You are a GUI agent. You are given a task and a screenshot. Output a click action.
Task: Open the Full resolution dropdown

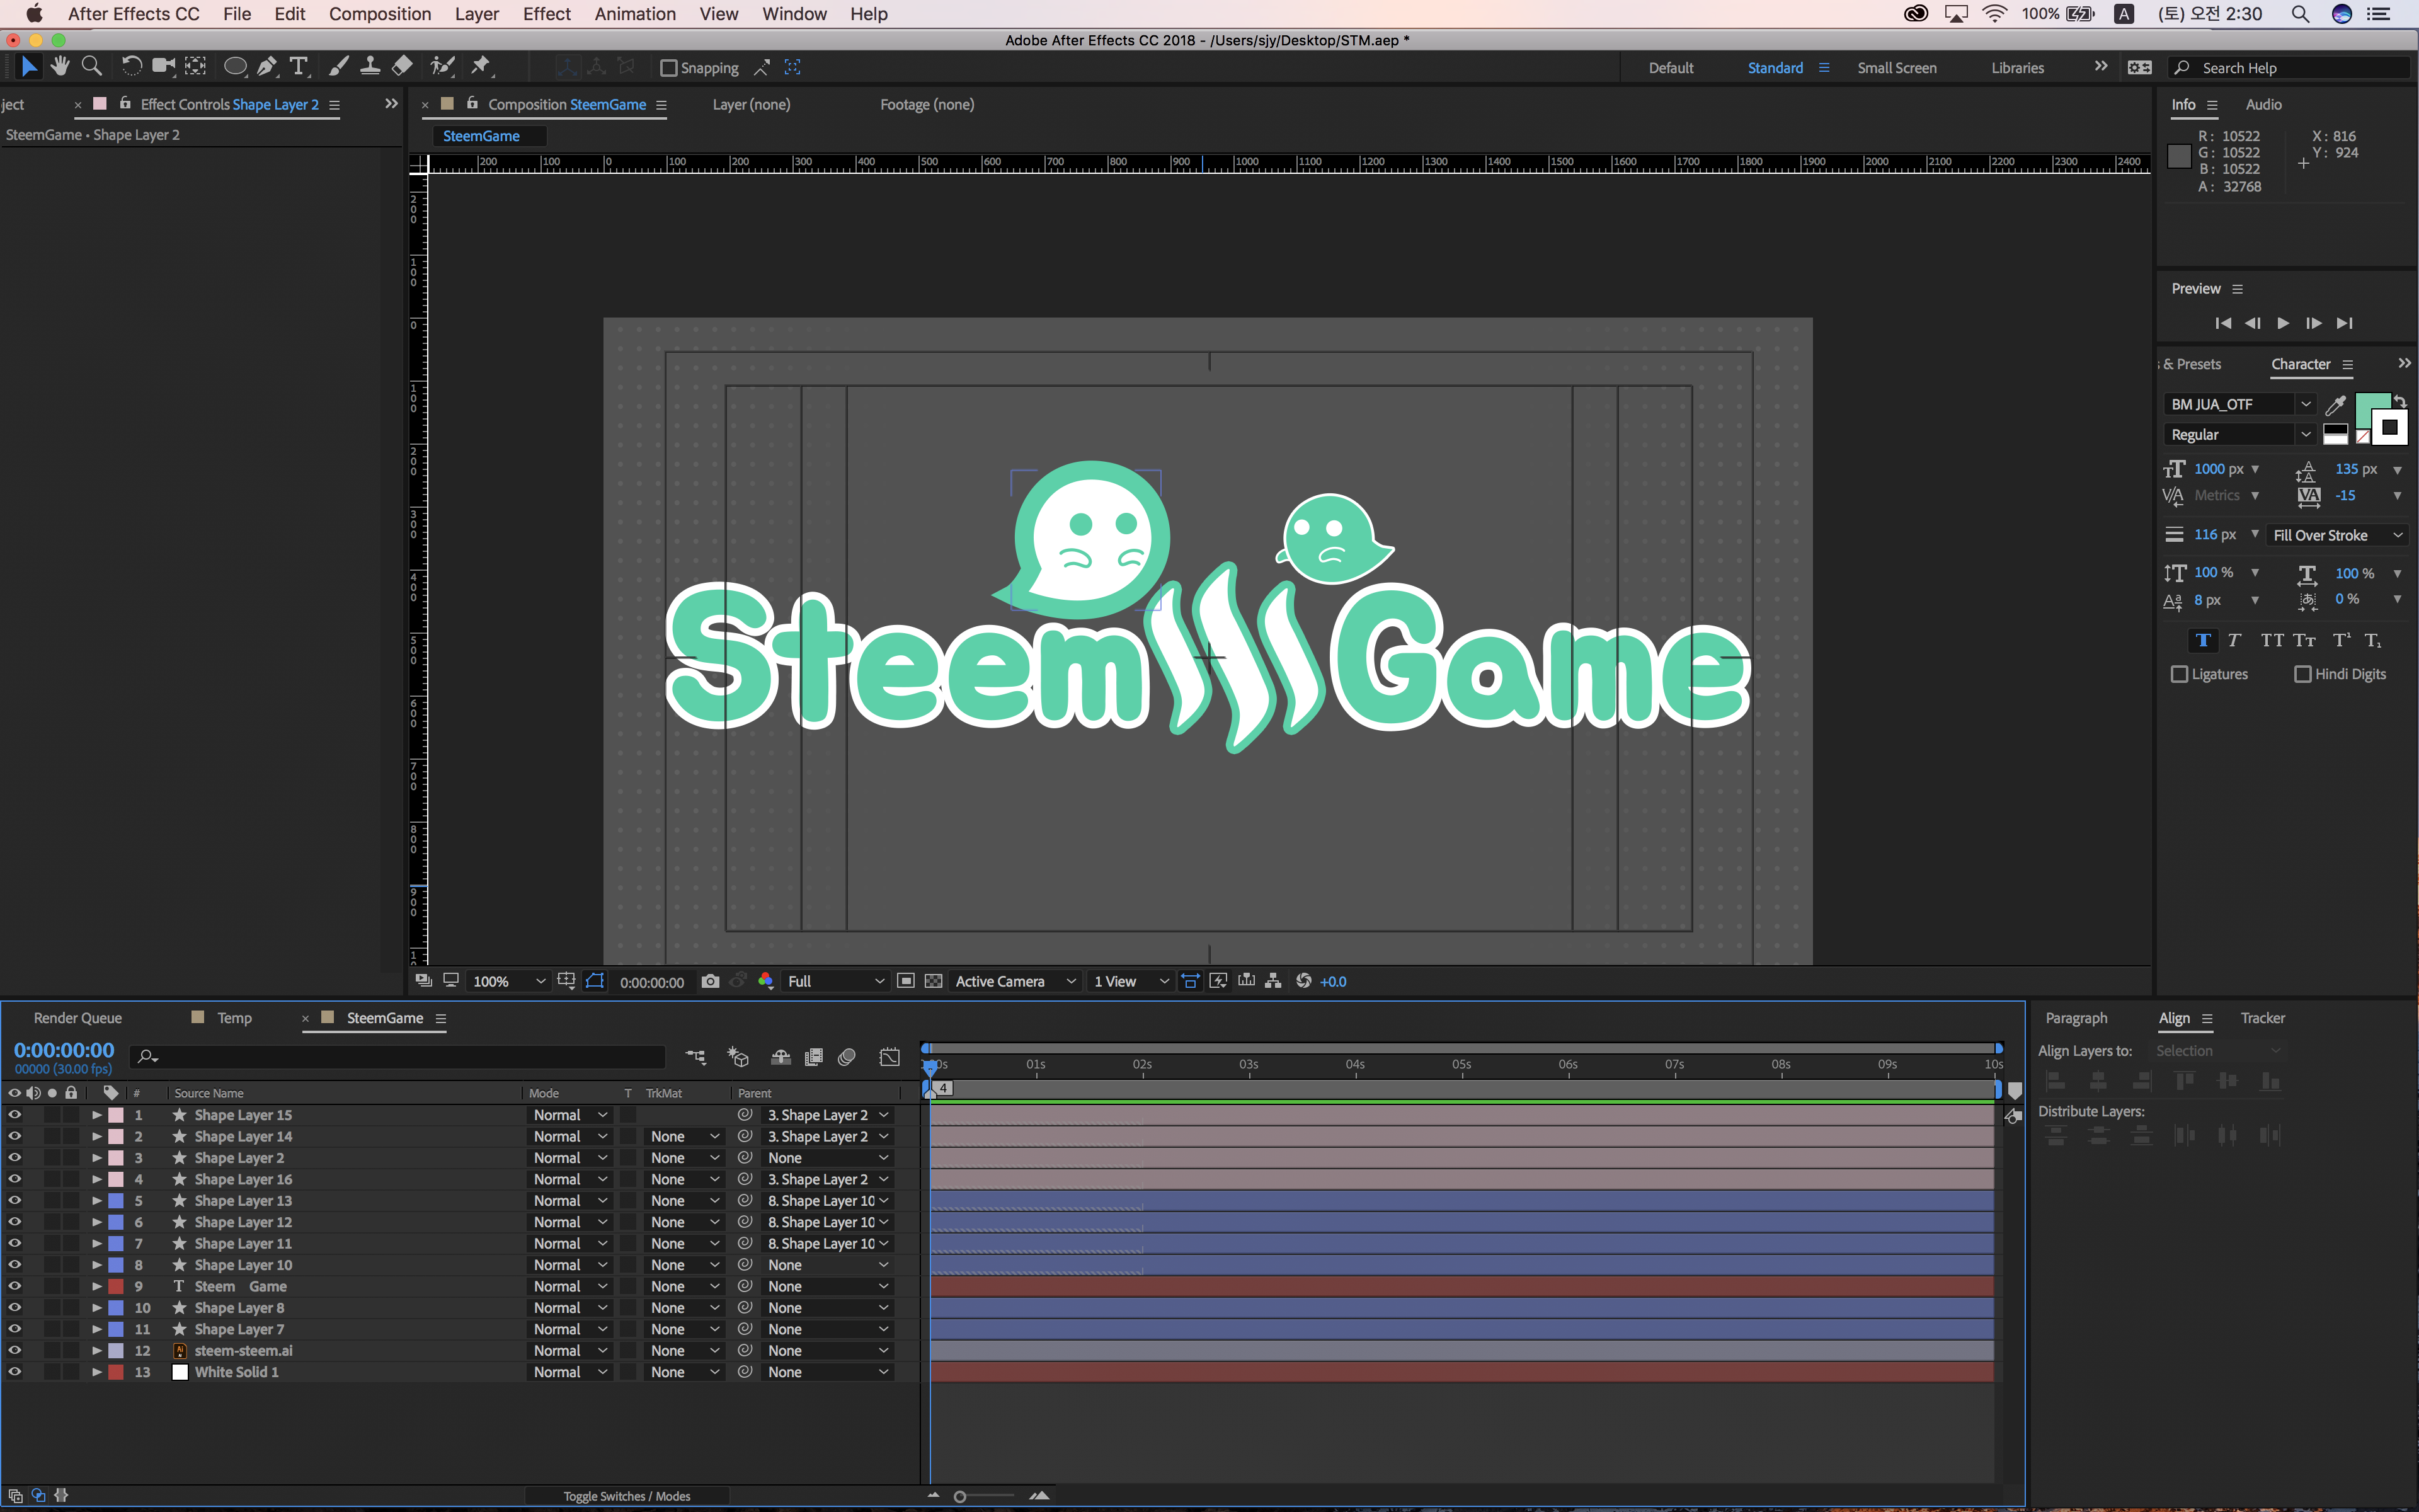[x=836, y=981]
